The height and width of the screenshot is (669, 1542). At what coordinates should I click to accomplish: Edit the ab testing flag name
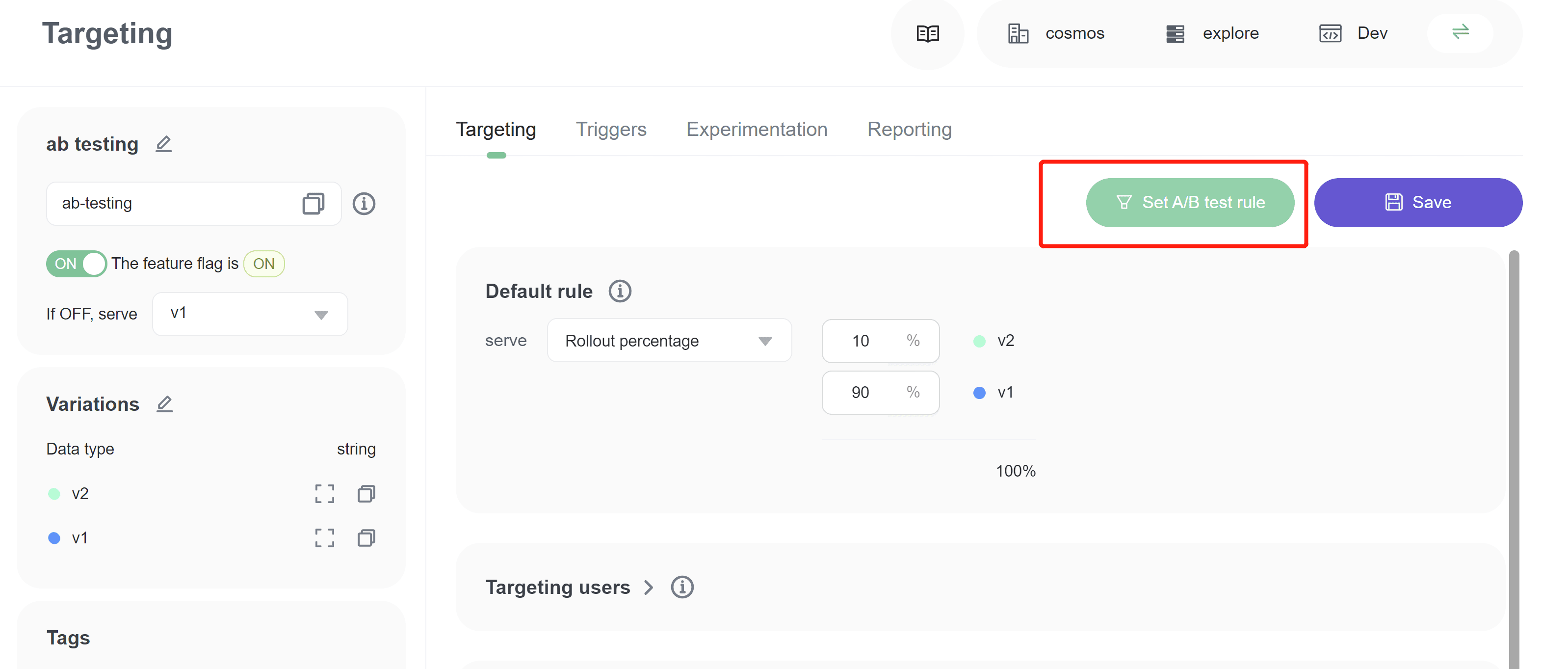[x=163, y=144]
